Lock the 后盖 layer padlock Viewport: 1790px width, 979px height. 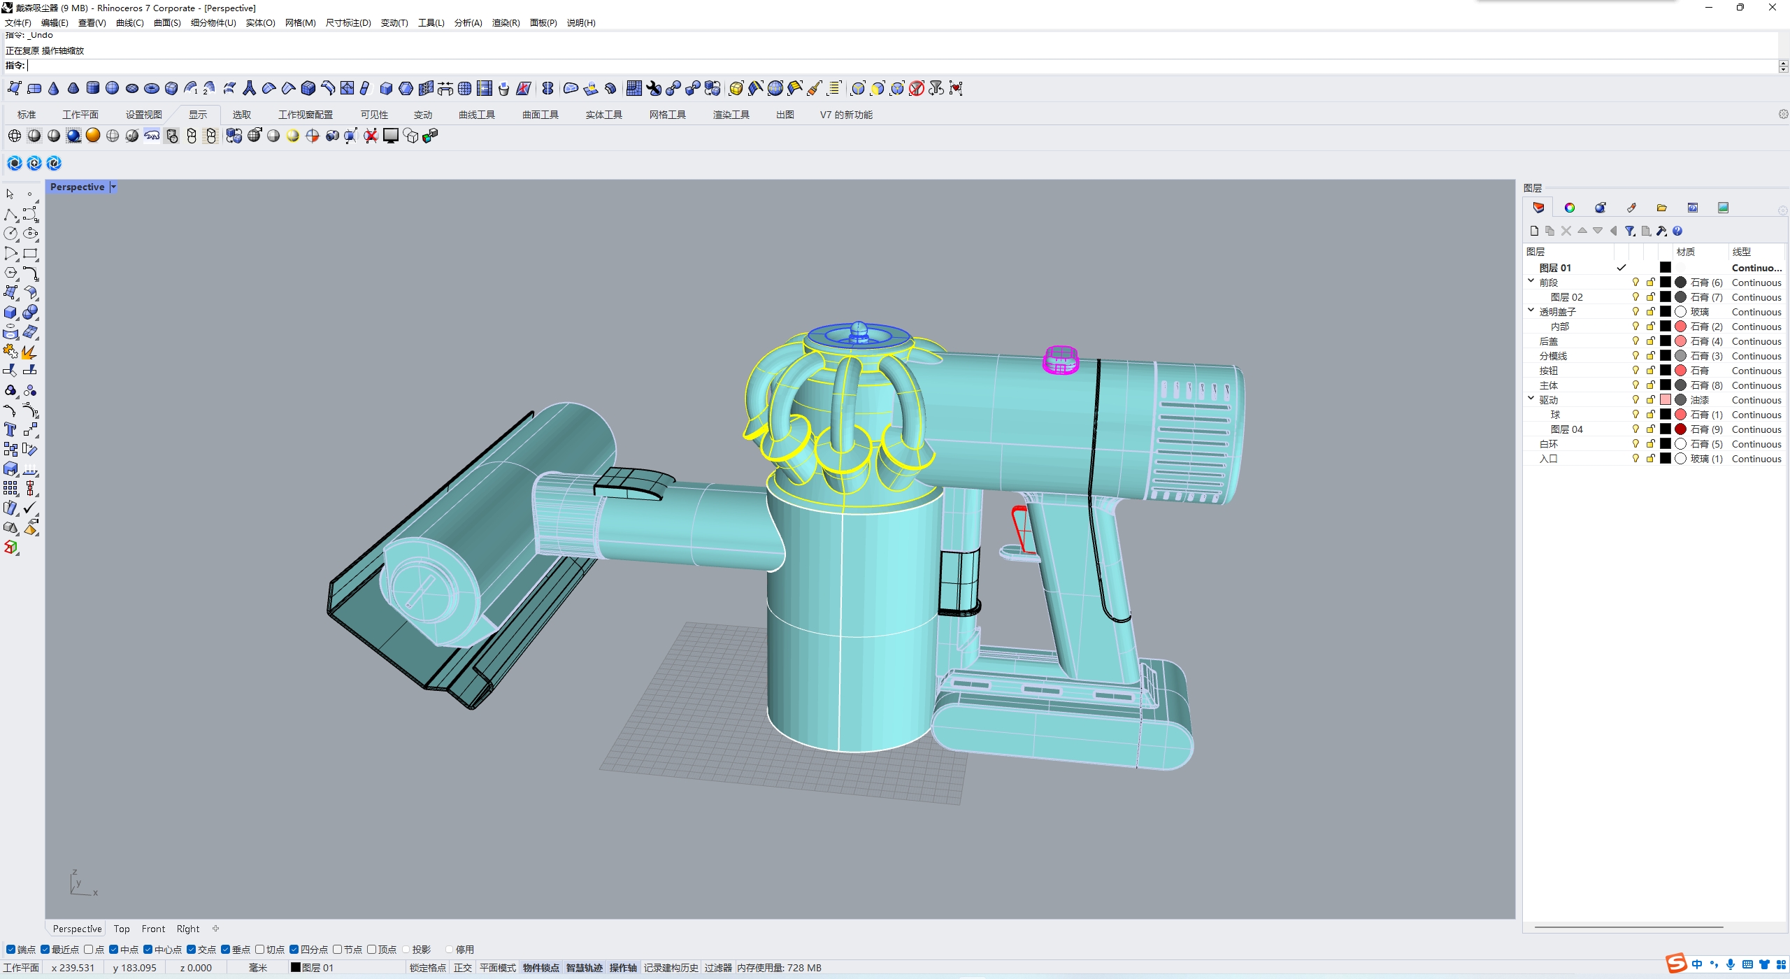(x=1649, y=341)
